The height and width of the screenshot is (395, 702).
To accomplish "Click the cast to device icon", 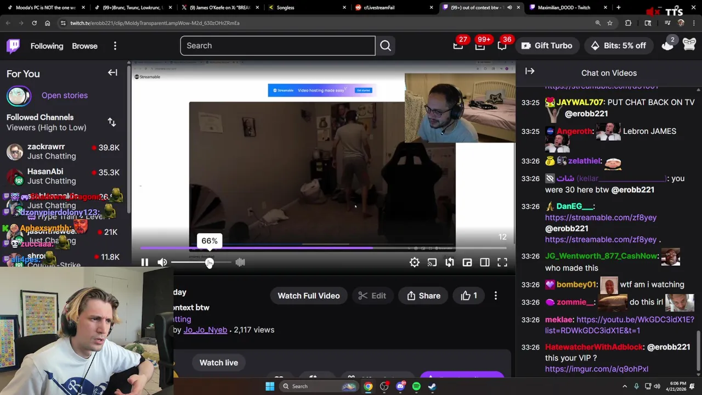I will click(432, 263).
